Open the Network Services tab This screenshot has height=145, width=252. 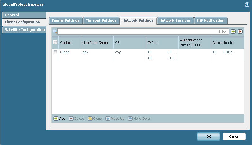point(175,20)
